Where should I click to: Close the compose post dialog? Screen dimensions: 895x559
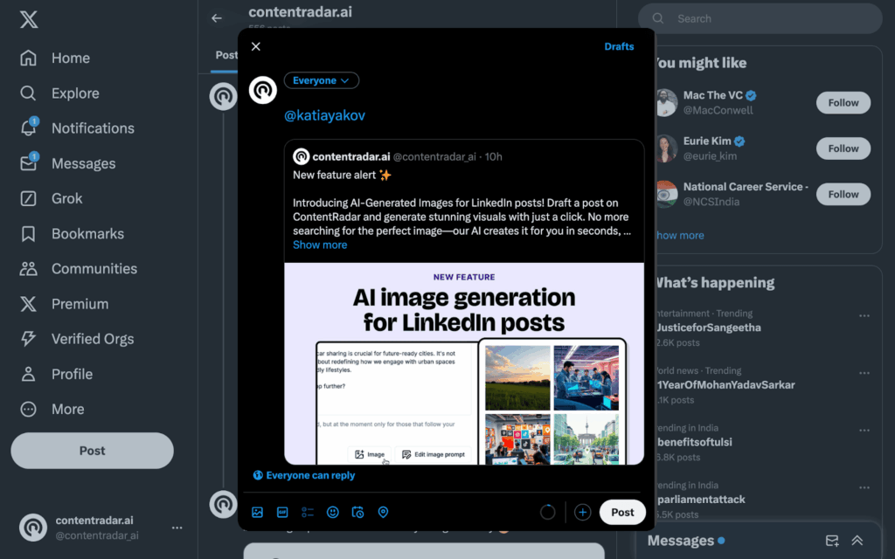point(256,46)
